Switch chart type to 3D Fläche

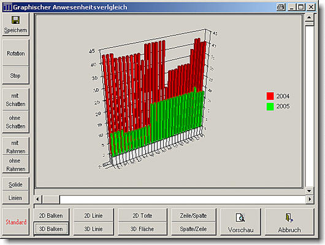click(142, 229)
